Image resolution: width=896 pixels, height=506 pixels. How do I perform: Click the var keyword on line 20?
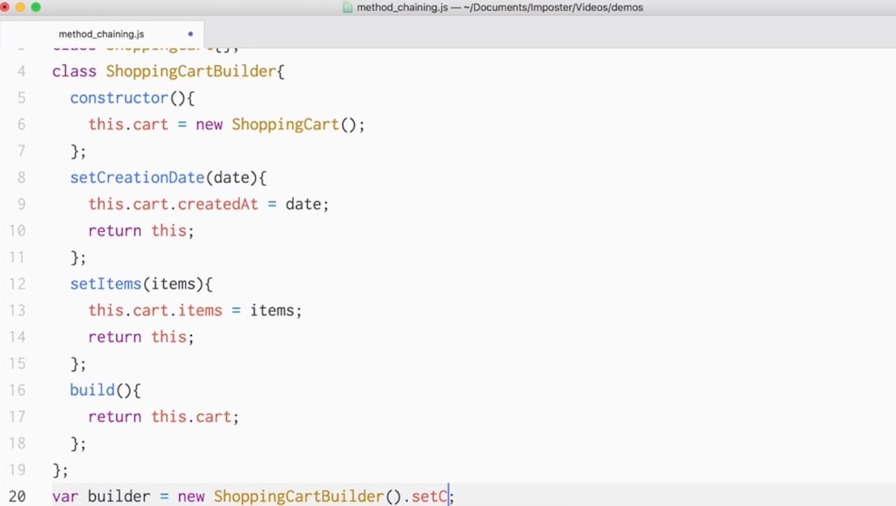pyautogui.click(x=64, y=496)
